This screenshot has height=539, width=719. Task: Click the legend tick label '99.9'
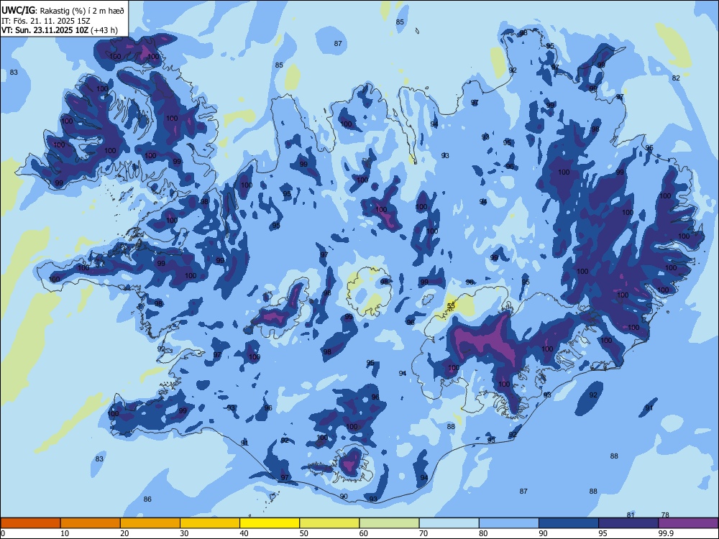666,533
